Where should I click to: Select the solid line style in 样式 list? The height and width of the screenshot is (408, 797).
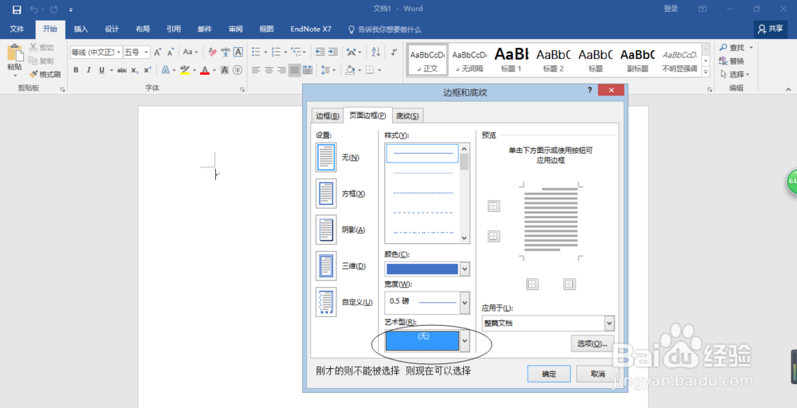tap(422, 153)
